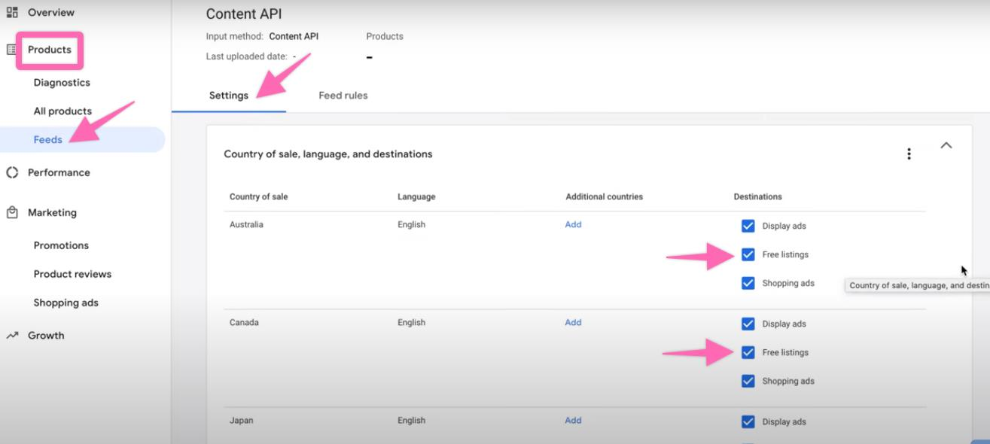Switch to the Feed rules tab
This screenshot has height=444, width=990.
343,96
